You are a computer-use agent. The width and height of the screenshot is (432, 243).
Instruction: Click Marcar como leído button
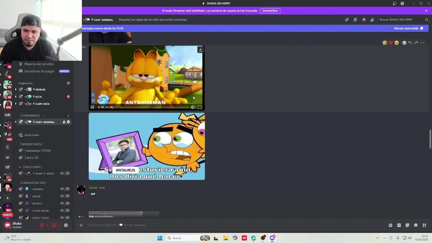409,28
